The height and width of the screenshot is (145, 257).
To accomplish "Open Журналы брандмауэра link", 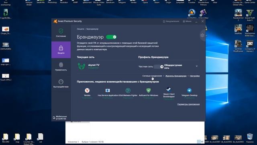I will [x=176, y=76].
